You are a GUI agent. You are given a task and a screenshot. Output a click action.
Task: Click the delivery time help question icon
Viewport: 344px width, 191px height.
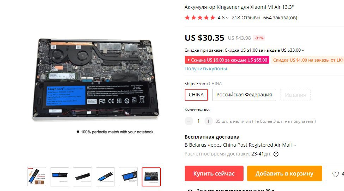pos(276,154)
